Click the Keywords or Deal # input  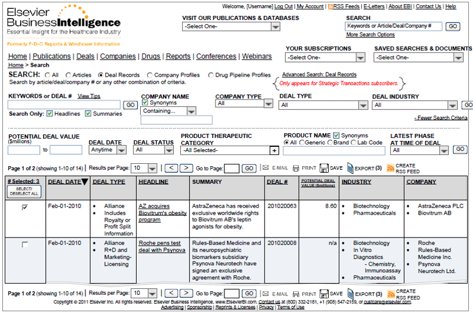click(x=64, y=105)
